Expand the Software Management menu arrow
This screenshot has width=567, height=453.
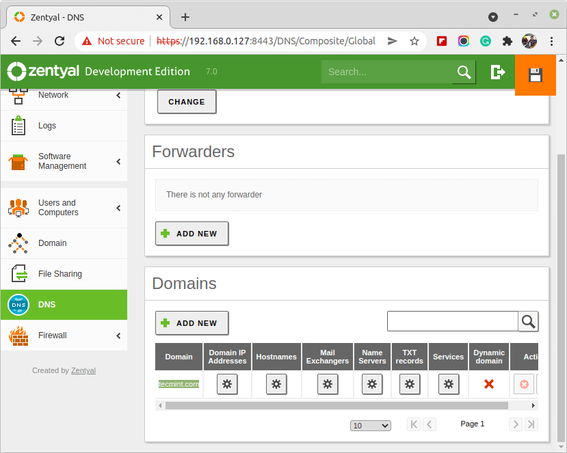coord(118,161)
